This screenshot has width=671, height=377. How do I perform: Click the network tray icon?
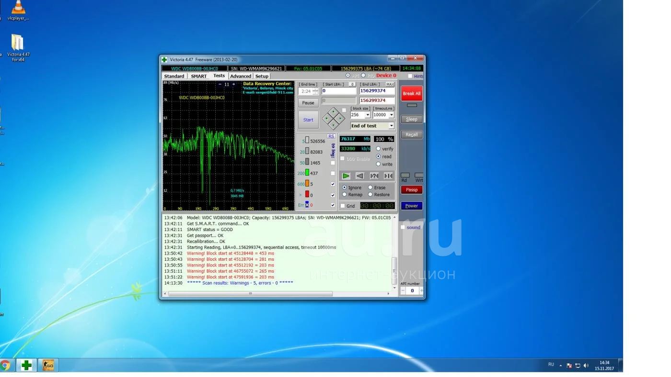pos(578,366)
